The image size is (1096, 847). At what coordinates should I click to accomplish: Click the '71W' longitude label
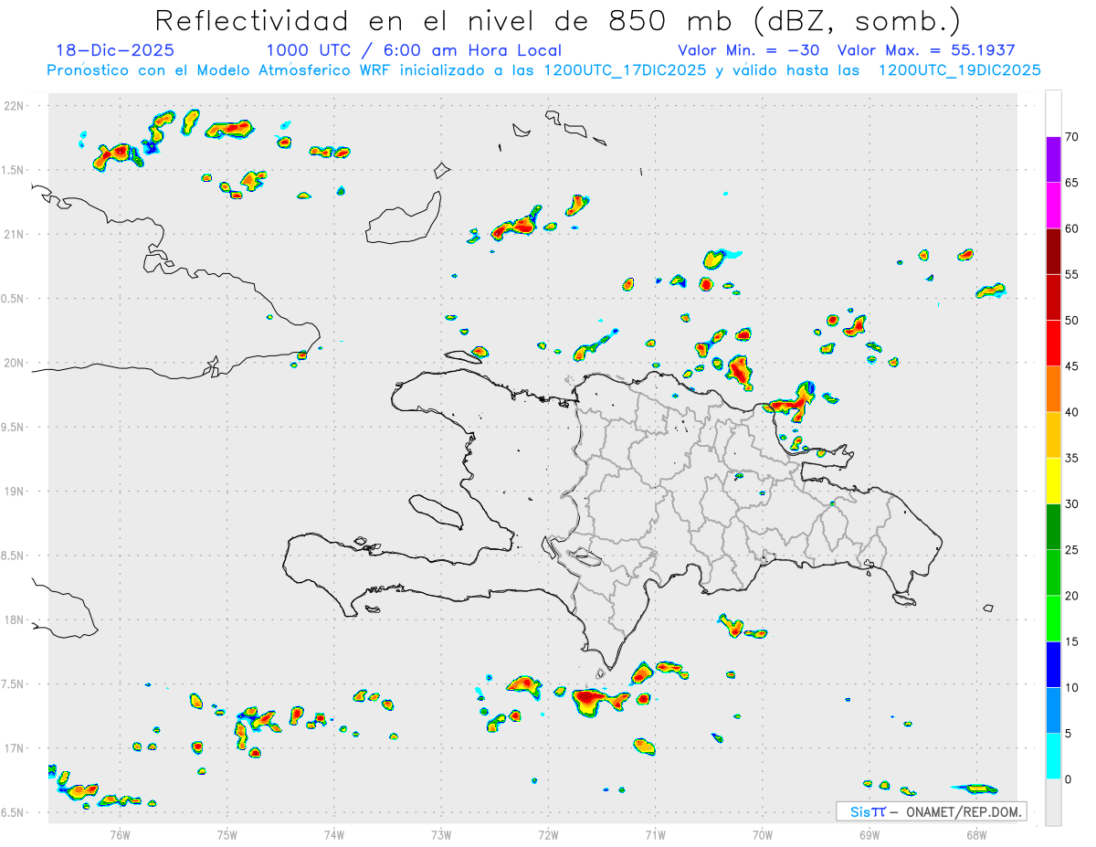655,834
